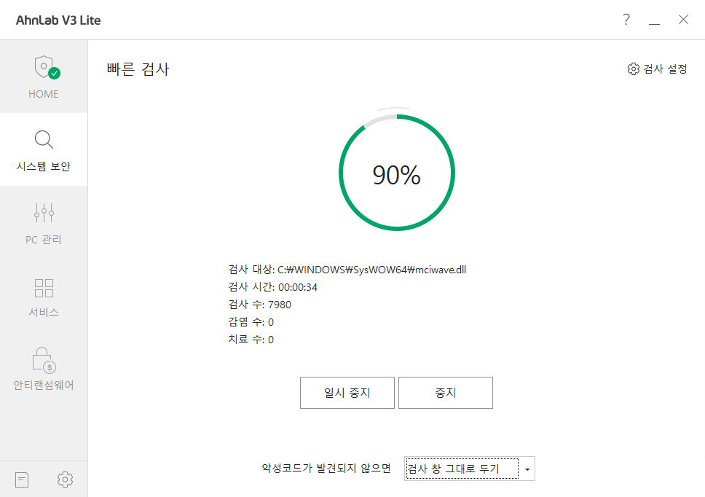Close the V3 Lite window
The image size is (705, 497).
(x=683, y=20)
